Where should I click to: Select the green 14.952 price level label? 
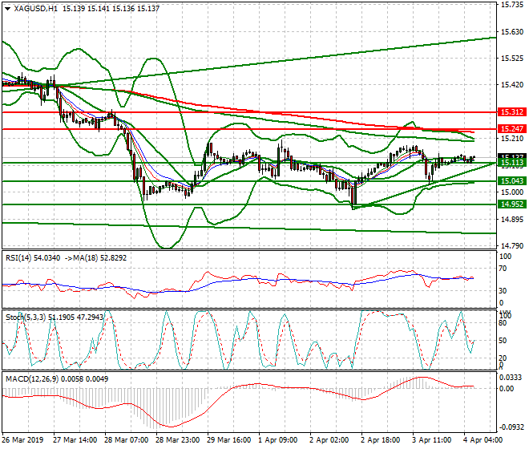pos(512,204)
